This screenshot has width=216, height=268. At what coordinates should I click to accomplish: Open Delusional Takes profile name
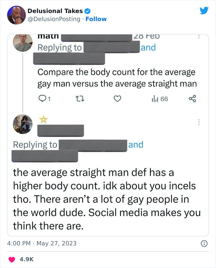[x=55, y=11]
